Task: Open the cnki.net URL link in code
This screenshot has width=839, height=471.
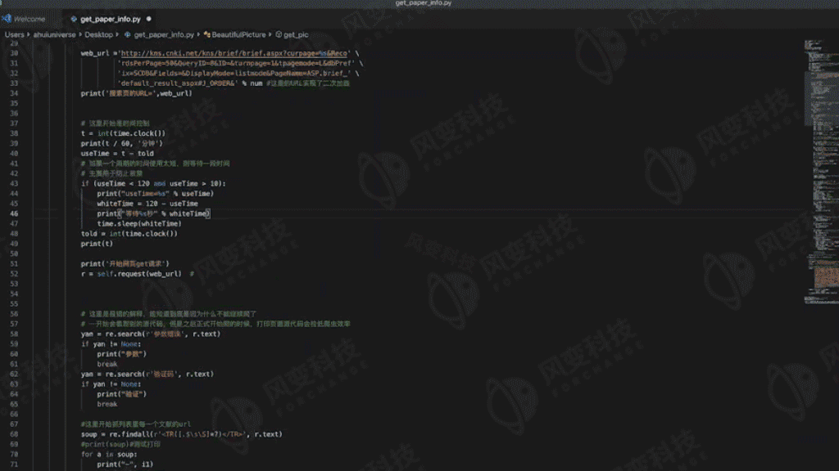Action: 234,53
